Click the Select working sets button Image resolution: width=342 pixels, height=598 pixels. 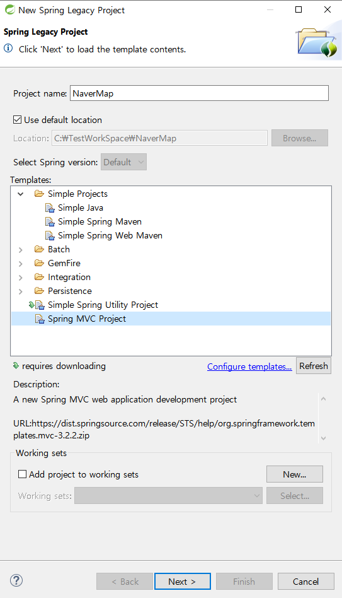(295, 495)
